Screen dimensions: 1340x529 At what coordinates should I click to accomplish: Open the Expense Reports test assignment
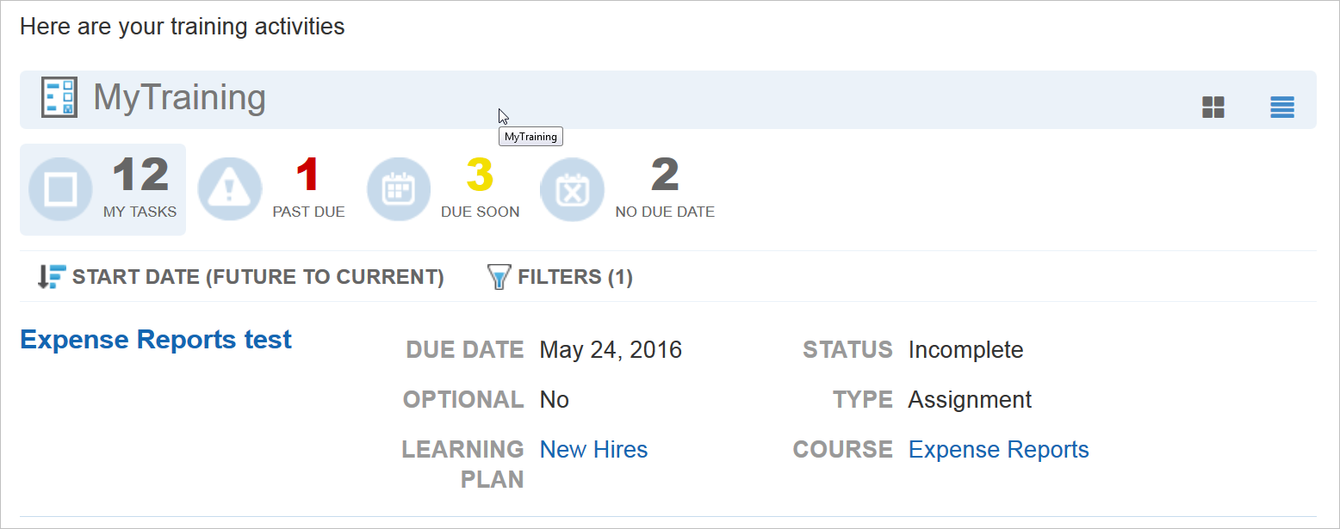(156, 340)
